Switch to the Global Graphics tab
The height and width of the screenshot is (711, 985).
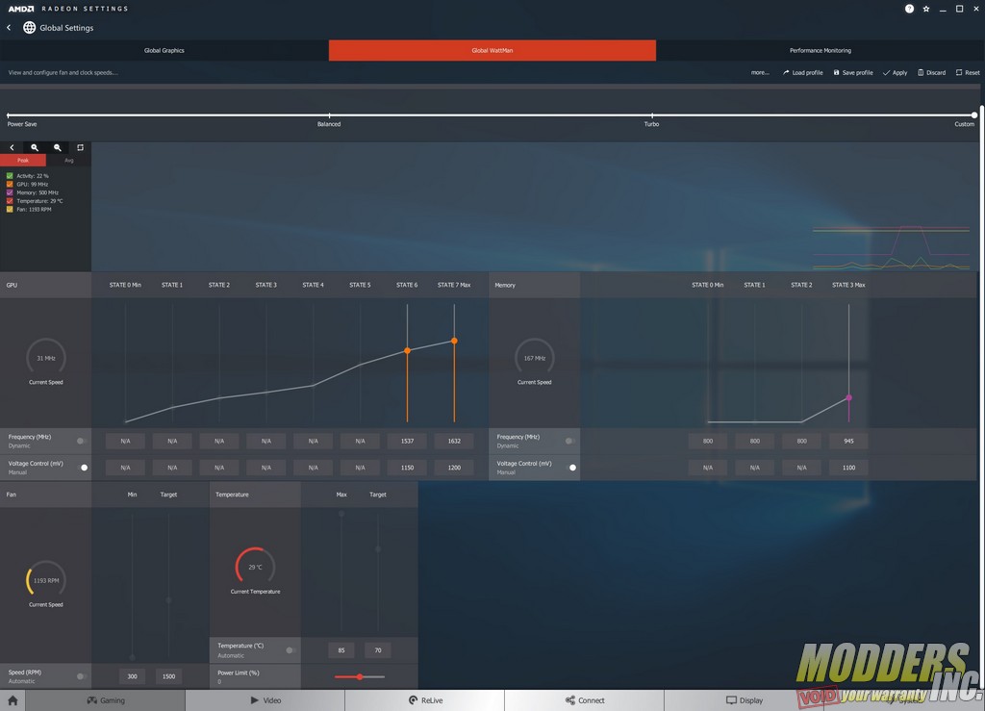[x=164, y=50]
